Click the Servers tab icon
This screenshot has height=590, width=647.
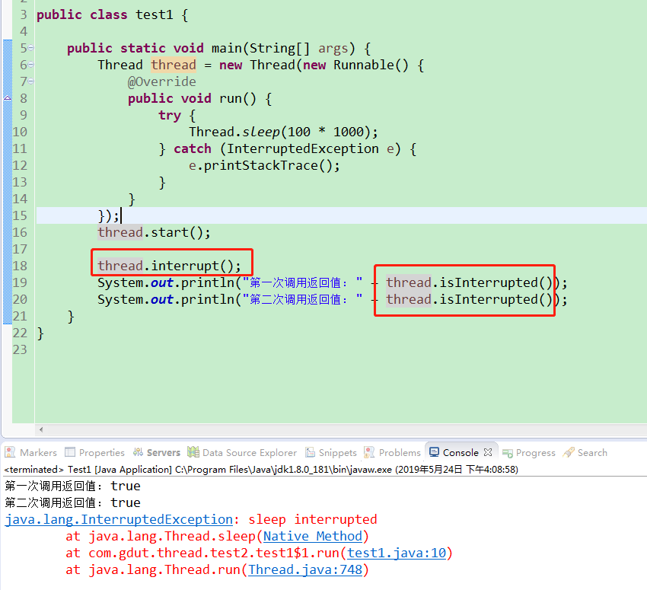(x=138, y=452)
